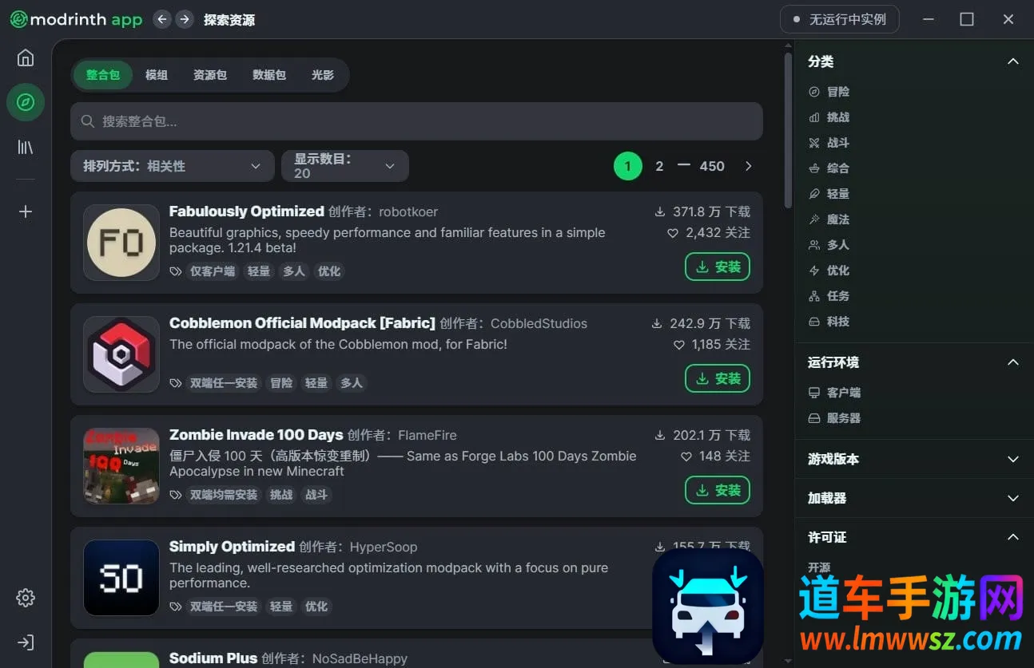The height and width of the screenshot is (668, 1034).
Task: Filter by 魔法 category
Action: pyautogui.click(x=829, y=219)
